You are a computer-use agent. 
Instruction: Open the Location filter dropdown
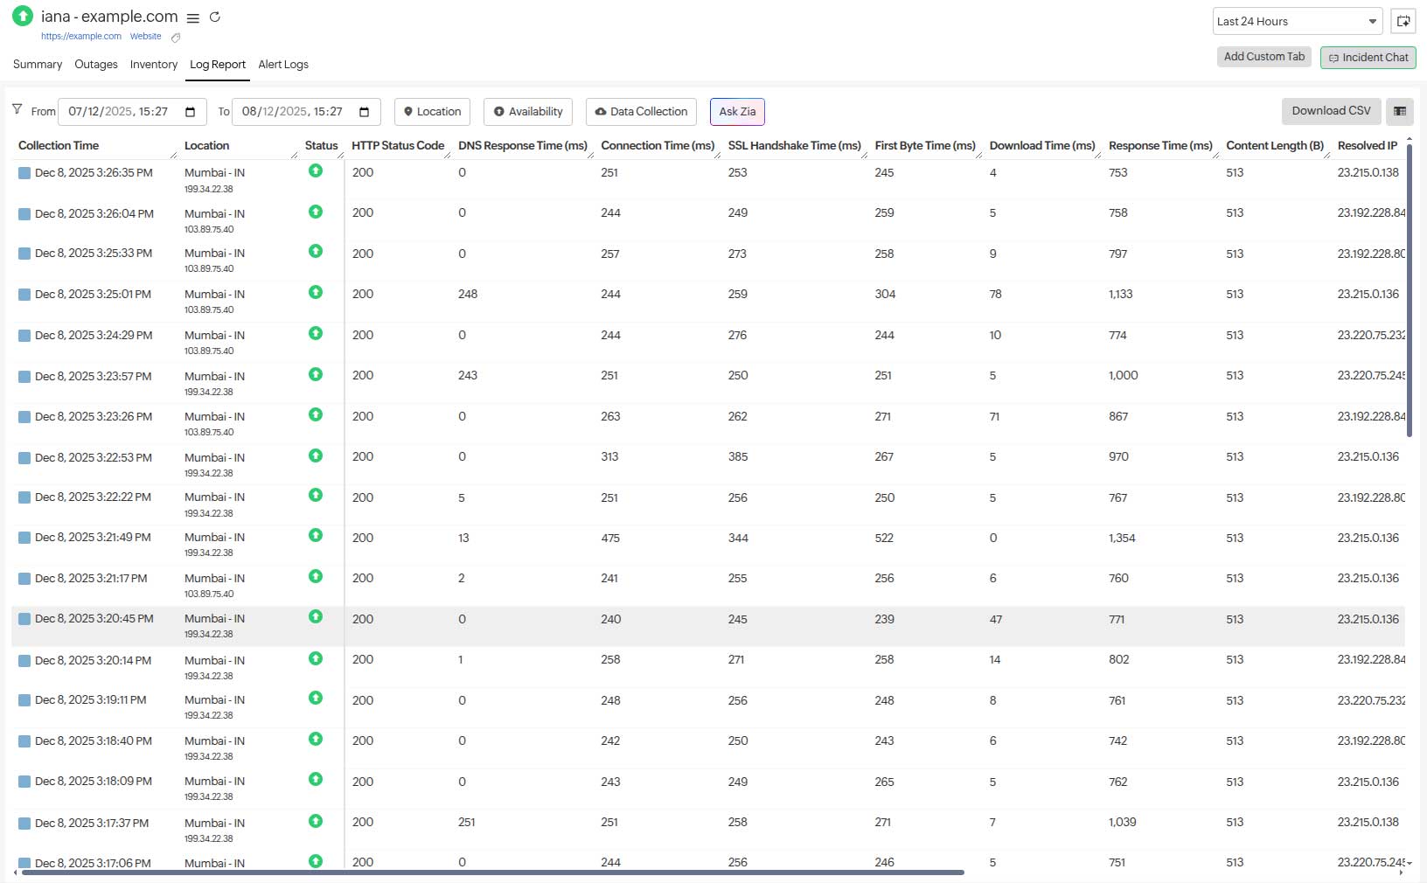point(433,112)
